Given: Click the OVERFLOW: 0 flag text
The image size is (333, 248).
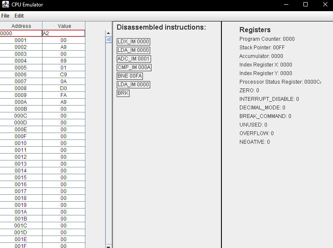Looking at the screenshot, I should pyautogui.click(x=257, y=133).
